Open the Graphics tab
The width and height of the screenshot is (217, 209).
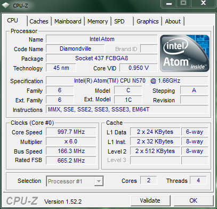pos(148,21)
